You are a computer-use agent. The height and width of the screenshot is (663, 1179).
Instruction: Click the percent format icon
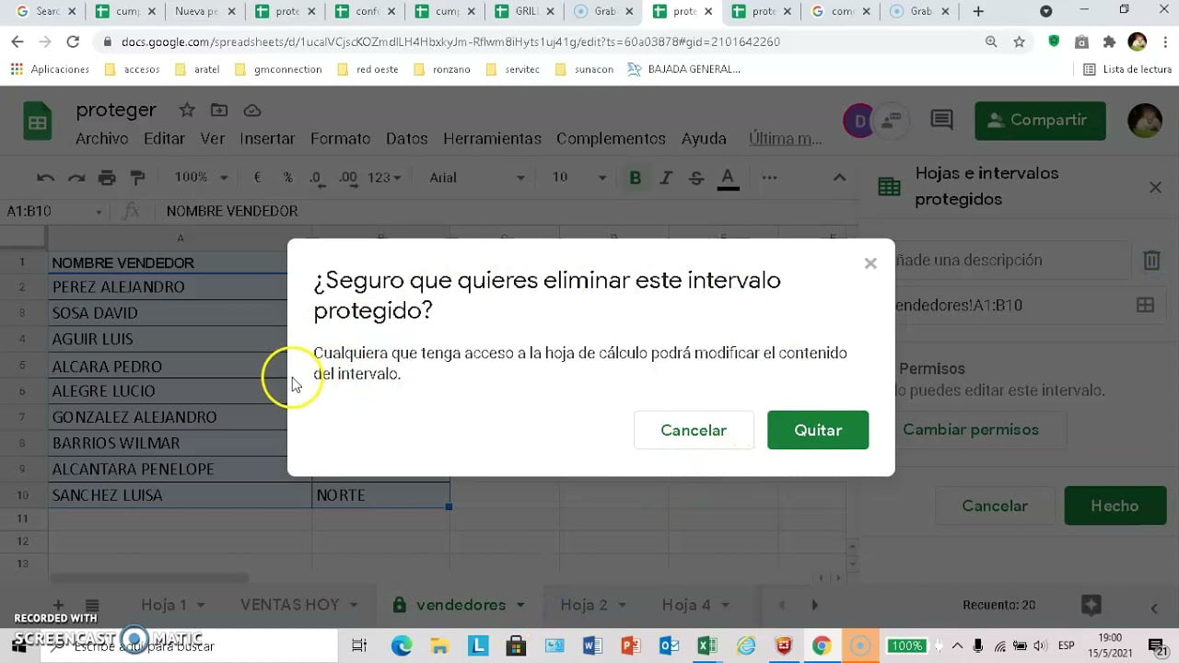pyautogui.click(x=287, y=178)
